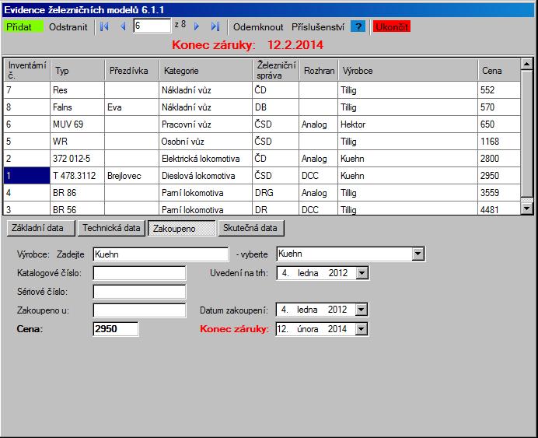The image size is (538, 438).
Task: Expand the Datum zakoupení date dropdown
Action: (x=361, y=310)
